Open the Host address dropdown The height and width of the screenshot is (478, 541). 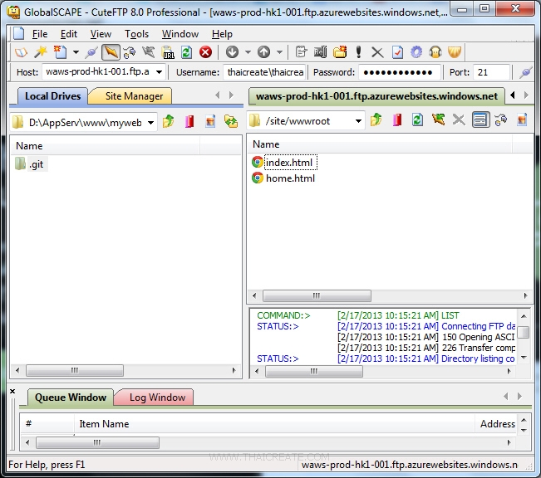click(x=159, y=72)
